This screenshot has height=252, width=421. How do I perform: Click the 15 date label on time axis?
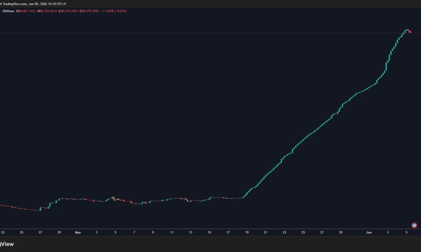point(209,232)
